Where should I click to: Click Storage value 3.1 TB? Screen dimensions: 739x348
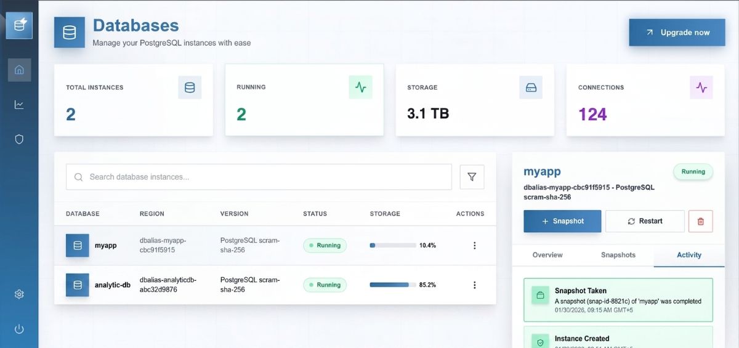click(428, 114)
